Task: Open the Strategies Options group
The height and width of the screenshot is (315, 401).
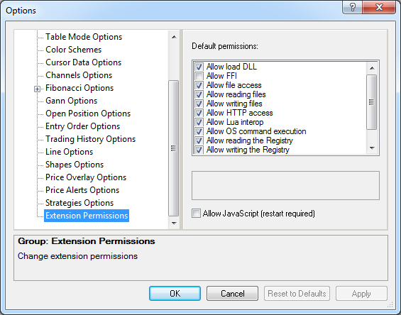Action: (79, 203)
